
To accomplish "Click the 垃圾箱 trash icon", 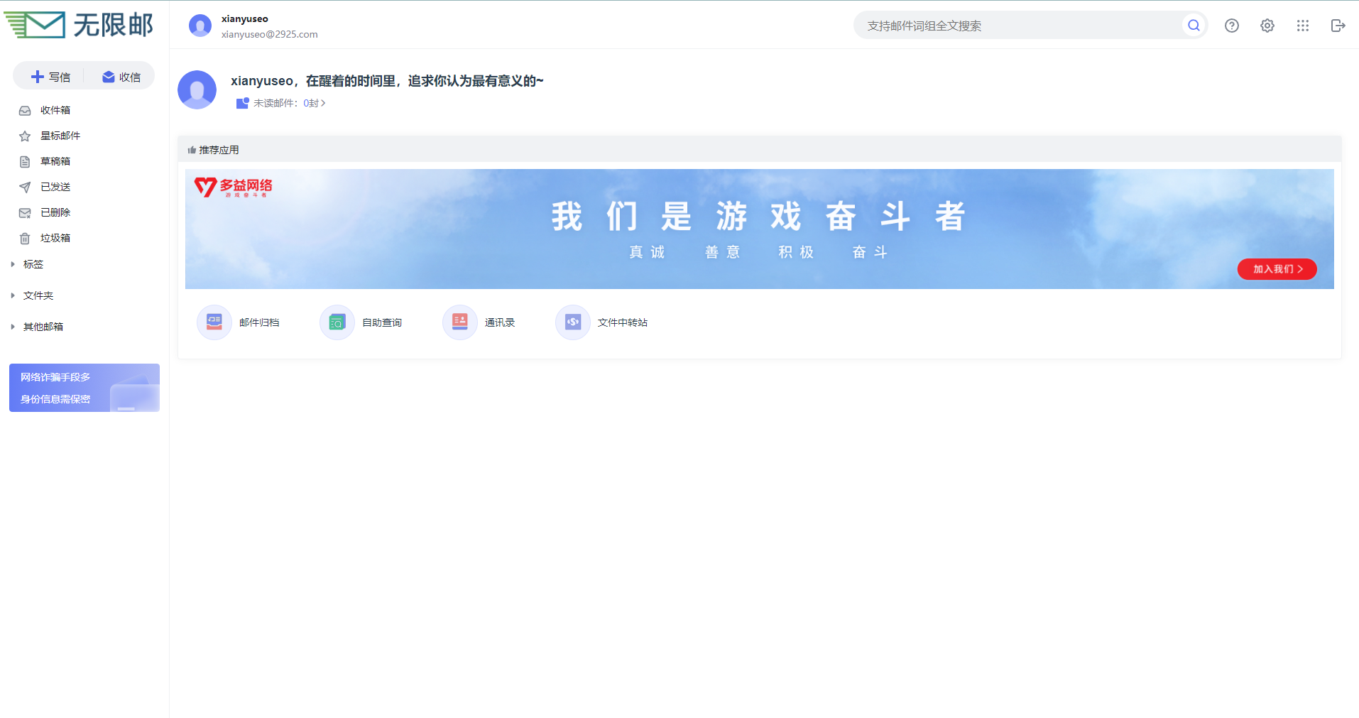I will point(25,239).
